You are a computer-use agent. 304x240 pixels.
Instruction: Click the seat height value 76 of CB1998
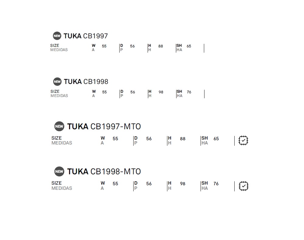coord(189,92)
